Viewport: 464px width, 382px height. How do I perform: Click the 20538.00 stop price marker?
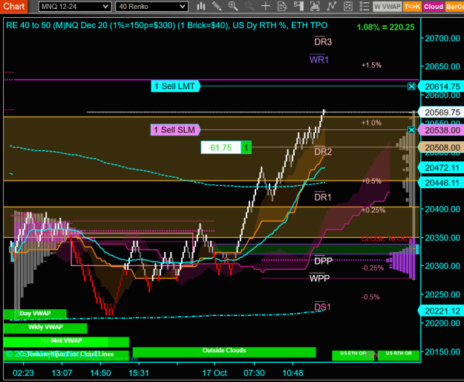tap(442, 130)
